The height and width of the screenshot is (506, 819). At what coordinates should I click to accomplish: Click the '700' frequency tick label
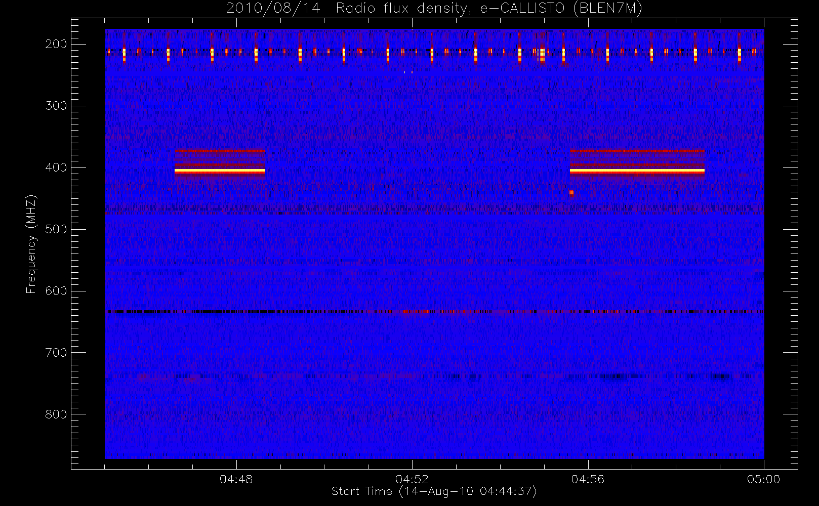56,353
